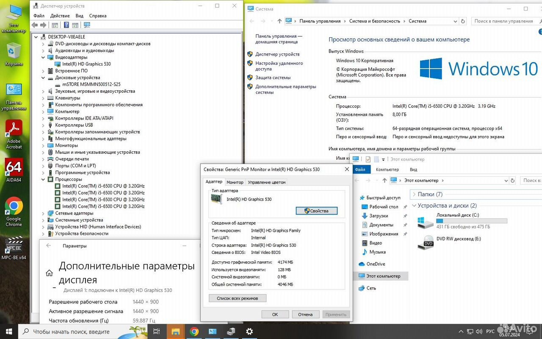Click the properties checkmark icon in Explorer title bar
The height and width of the screenshot is (339, 542).
pyautogui.click(x=368, y=159)
